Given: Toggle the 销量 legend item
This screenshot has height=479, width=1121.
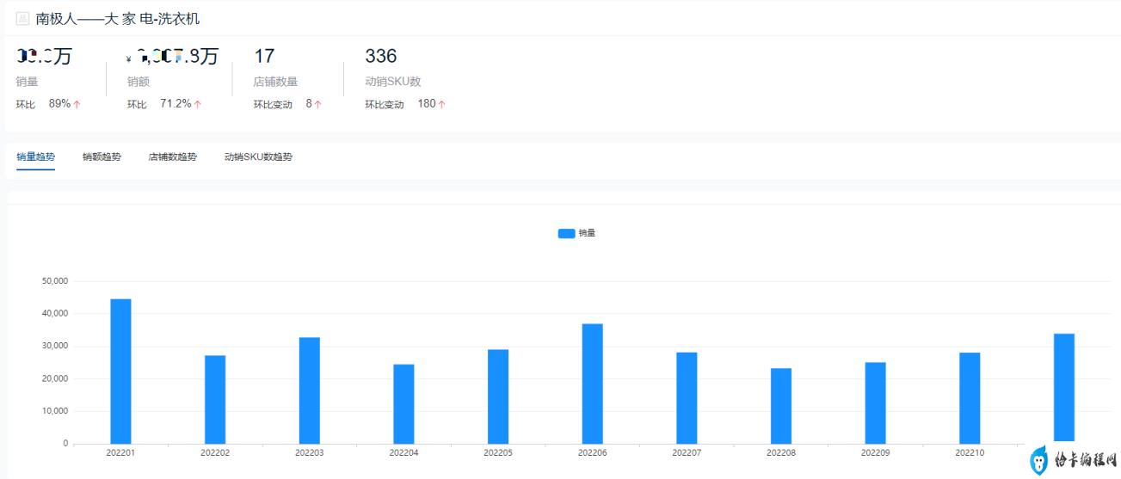Looking at the screenshot, I should pyautogui.click(x=576, y=233).
